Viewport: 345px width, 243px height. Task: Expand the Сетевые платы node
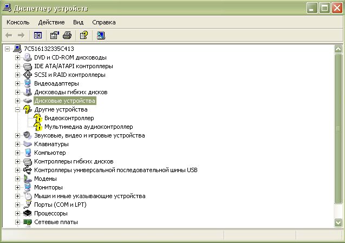17,222
